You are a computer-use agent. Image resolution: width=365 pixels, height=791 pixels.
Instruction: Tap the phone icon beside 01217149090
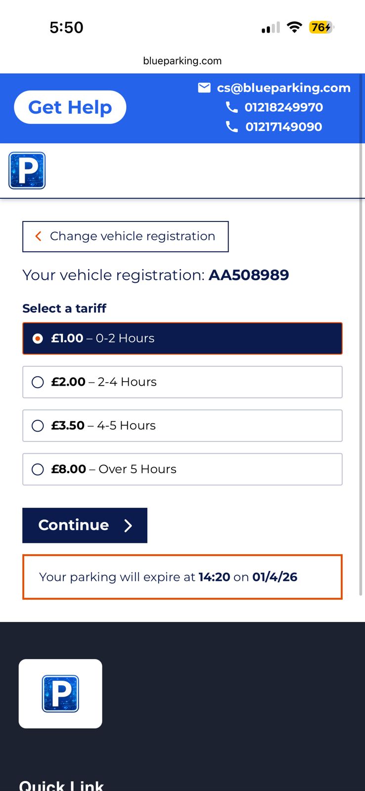[x=231, y=127]
